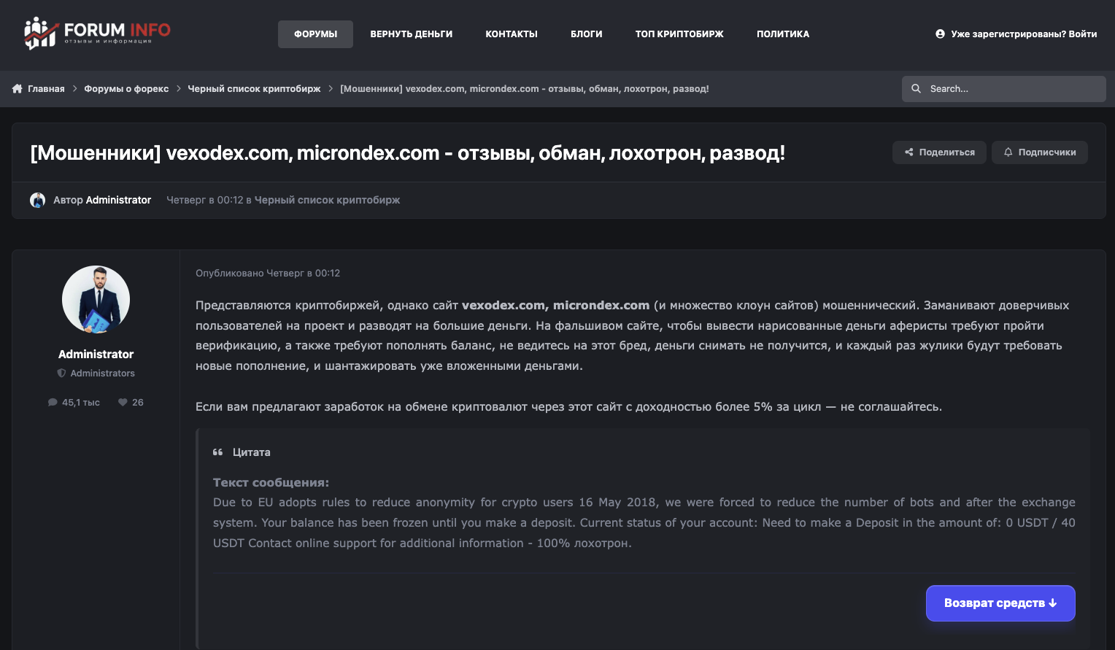Image resolution: width=1115 pixels, height=650 pixels.
Task: Click the arrow on Возврат средств button
Action: click(1052, 603)
